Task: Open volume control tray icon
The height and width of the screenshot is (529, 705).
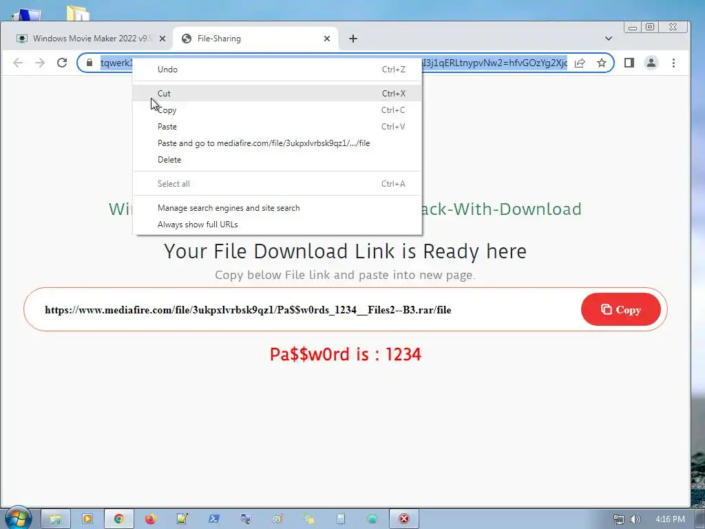Action: click(x=635, y=519)
